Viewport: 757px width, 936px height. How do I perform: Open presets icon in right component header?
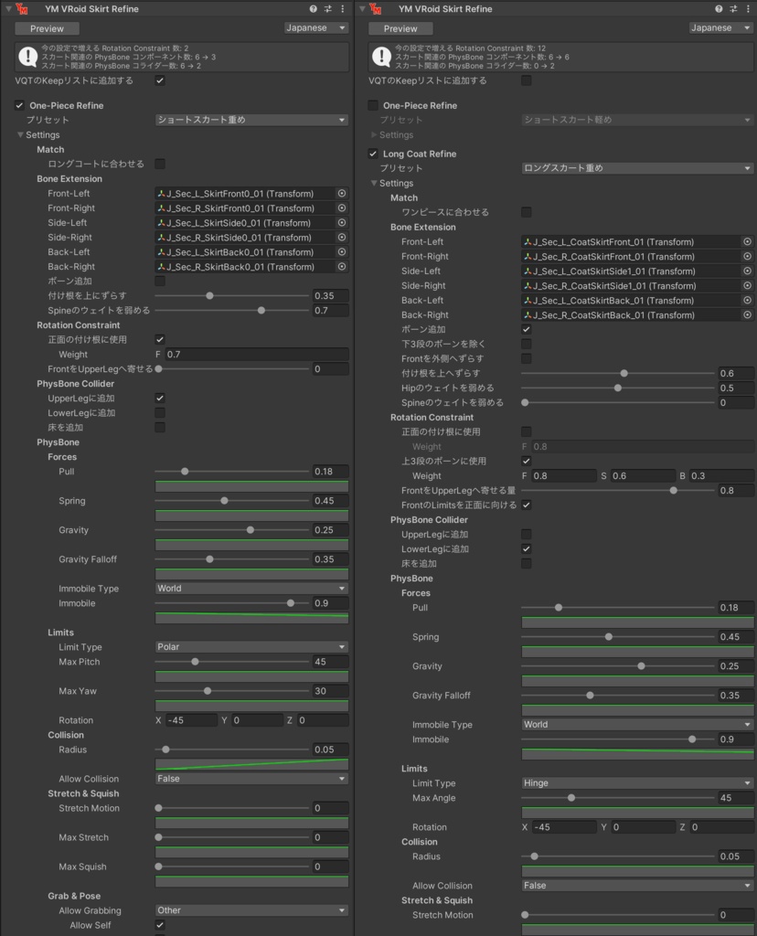coord(733,9)
